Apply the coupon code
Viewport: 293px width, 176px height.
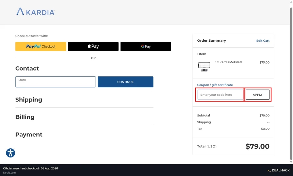258,95
